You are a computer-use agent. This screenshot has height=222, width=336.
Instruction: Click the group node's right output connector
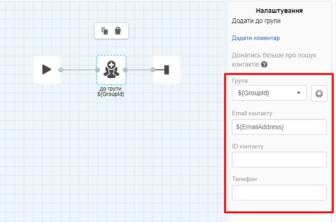coord(125,70)
